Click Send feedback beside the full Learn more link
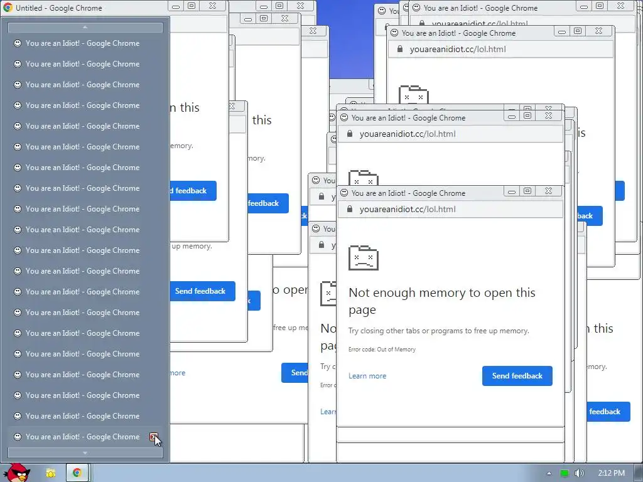The height and width of the screenshot is (482, 643). point(517,376)
